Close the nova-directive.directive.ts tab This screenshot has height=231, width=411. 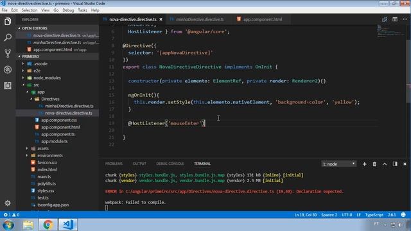161,19
